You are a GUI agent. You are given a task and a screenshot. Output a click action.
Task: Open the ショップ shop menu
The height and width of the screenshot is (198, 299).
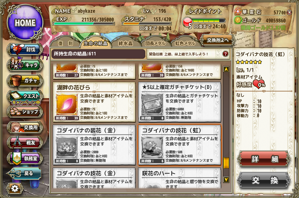(25, 112)
